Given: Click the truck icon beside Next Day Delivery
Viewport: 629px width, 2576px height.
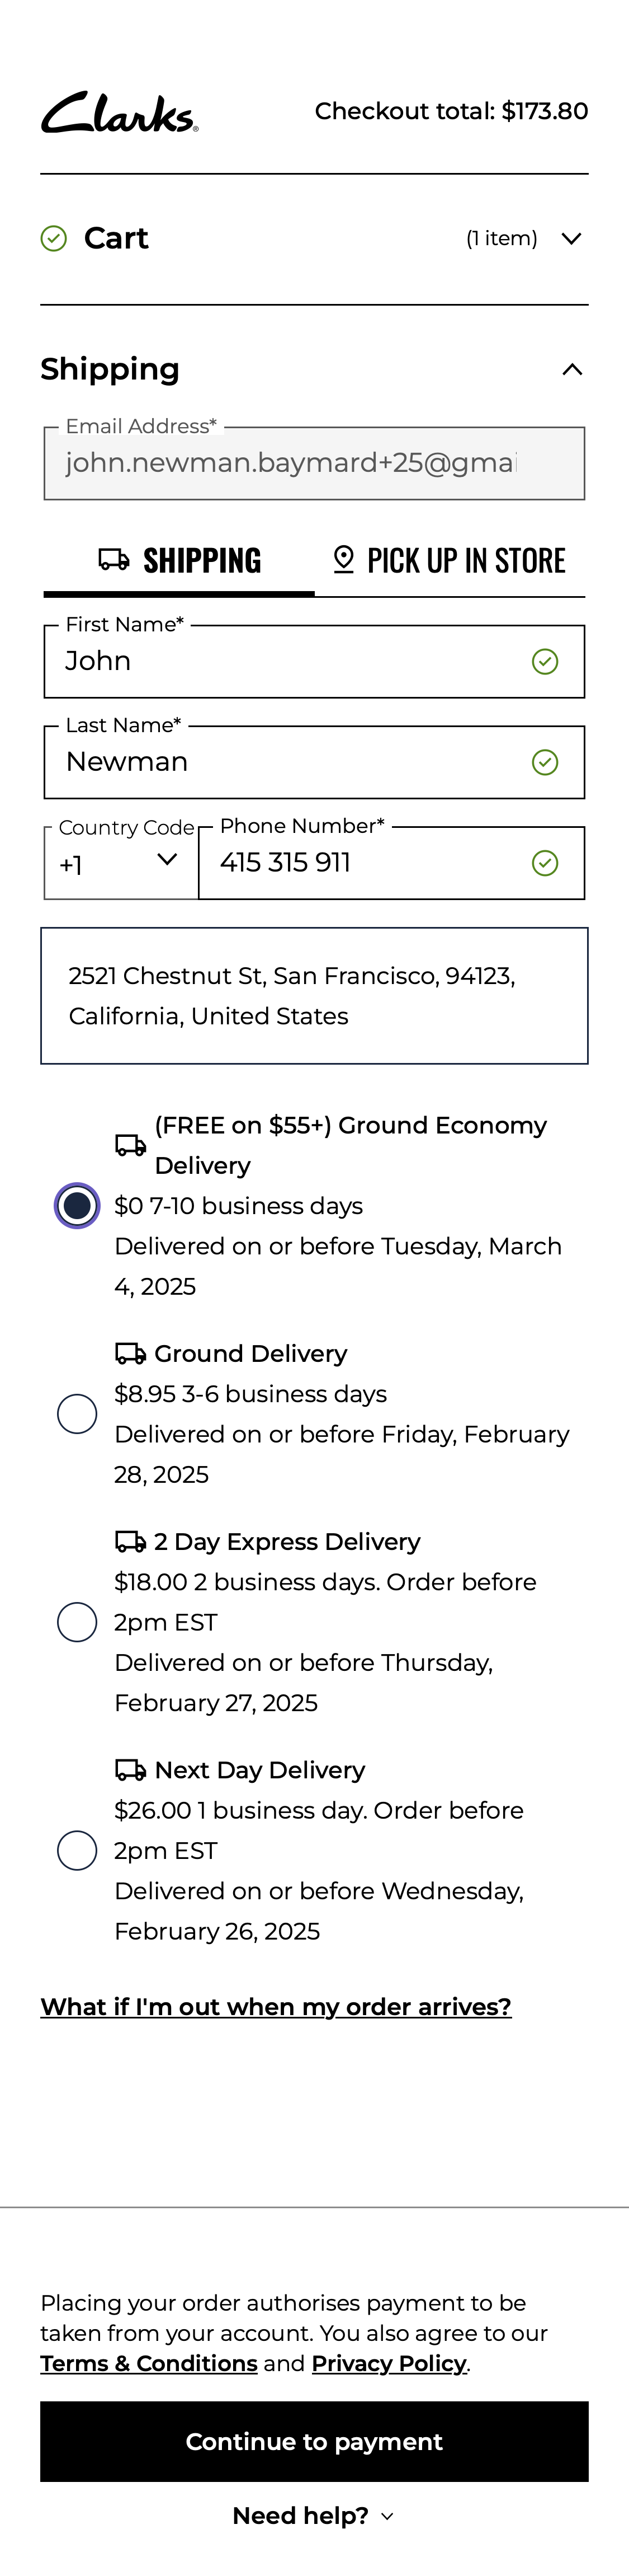Looking at the screenshot, I should tap(131, 1770).
